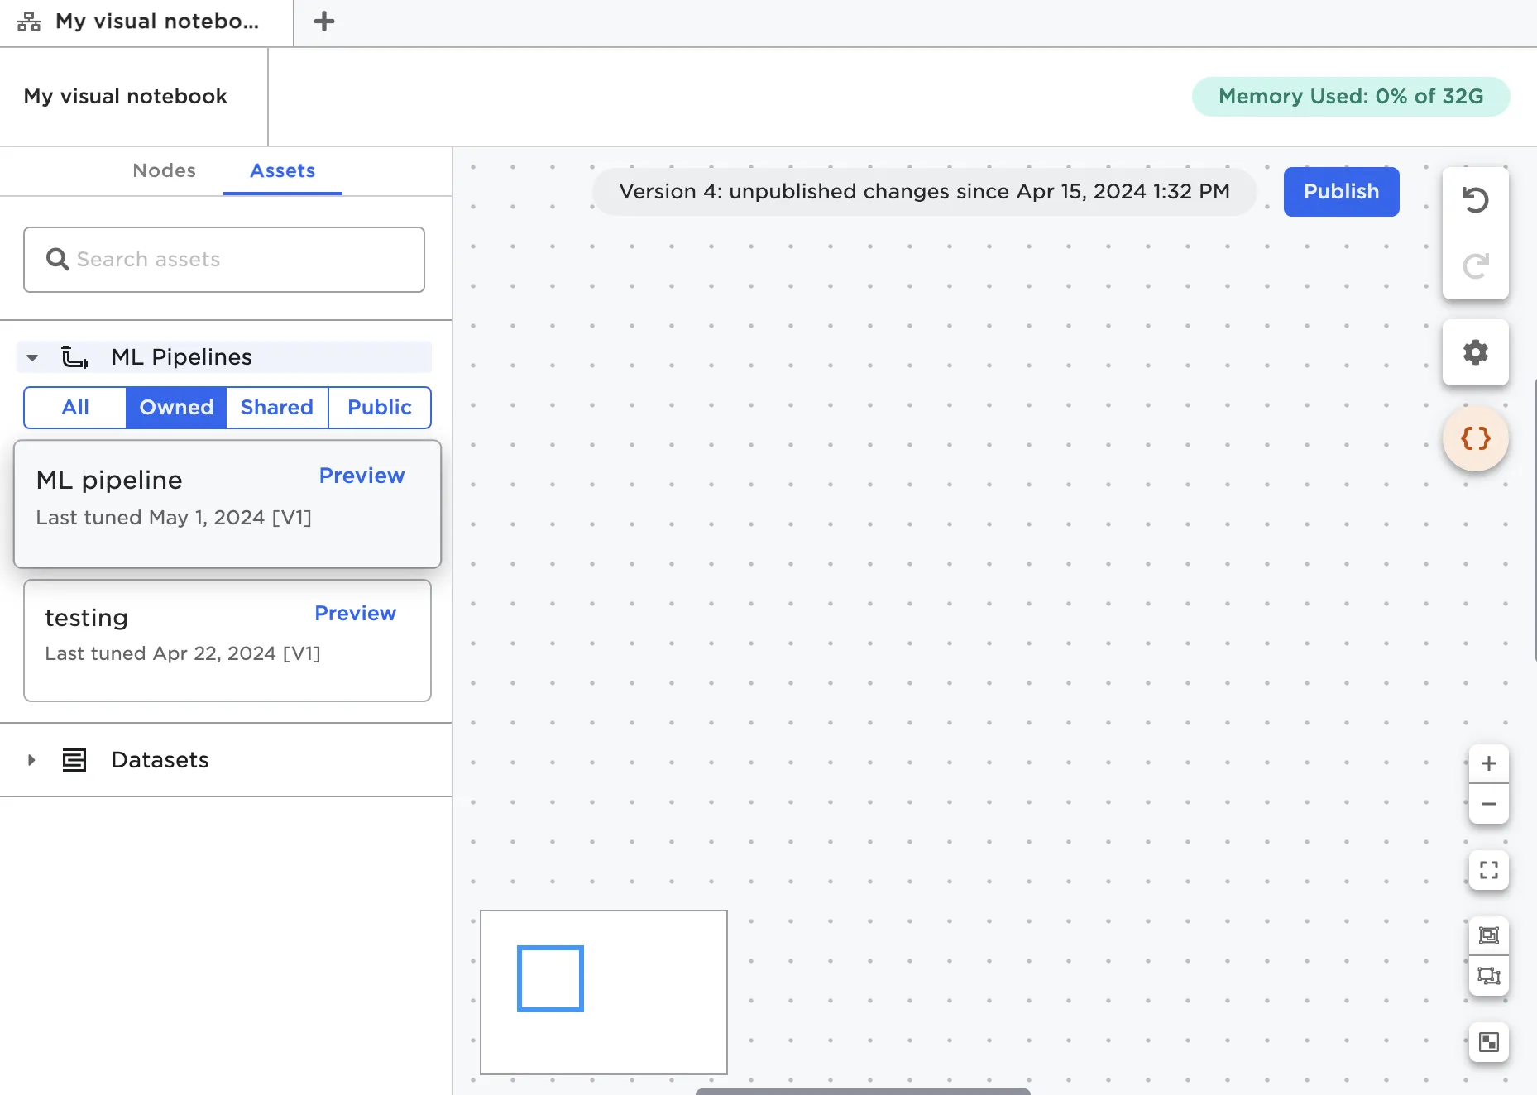This screenshot has width=1537, height=1095.
Task: Select the Shared pipelines filter
Action: pos(276,408)
